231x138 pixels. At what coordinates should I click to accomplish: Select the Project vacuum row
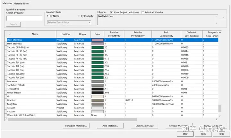(113, 108)
